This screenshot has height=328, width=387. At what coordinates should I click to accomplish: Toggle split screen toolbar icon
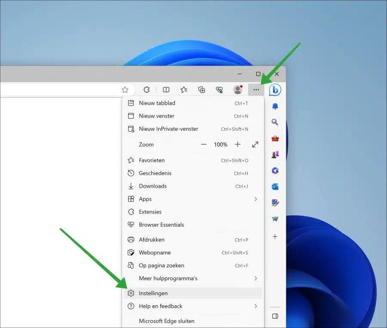point(166,90)
